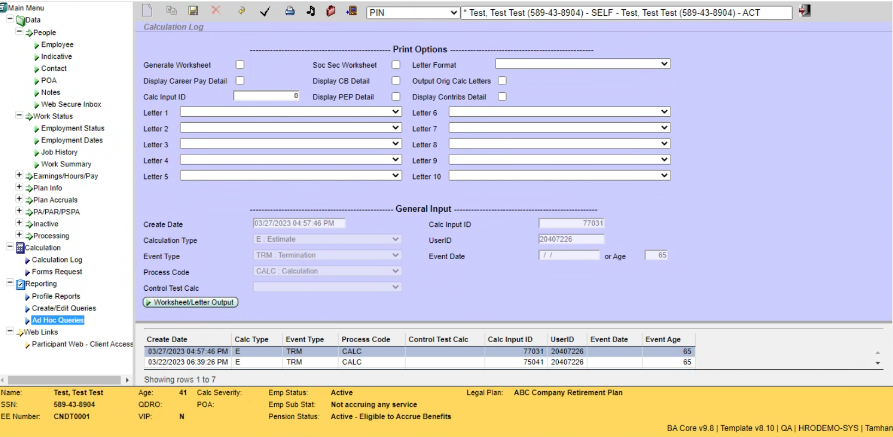This screenshot has height=437, width=893.
Task: Click the new blank document icon
Action: coord(147,11)
